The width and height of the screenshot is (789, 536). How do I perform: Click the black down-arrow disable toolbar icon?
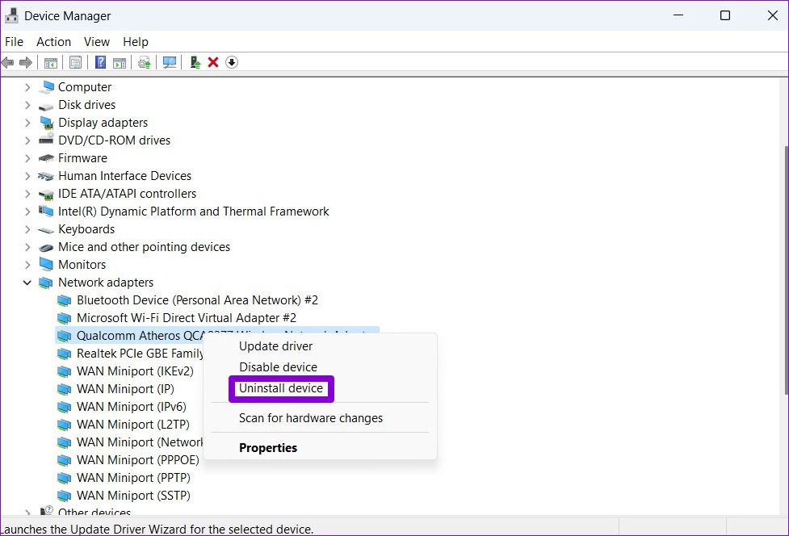point(232,62)
